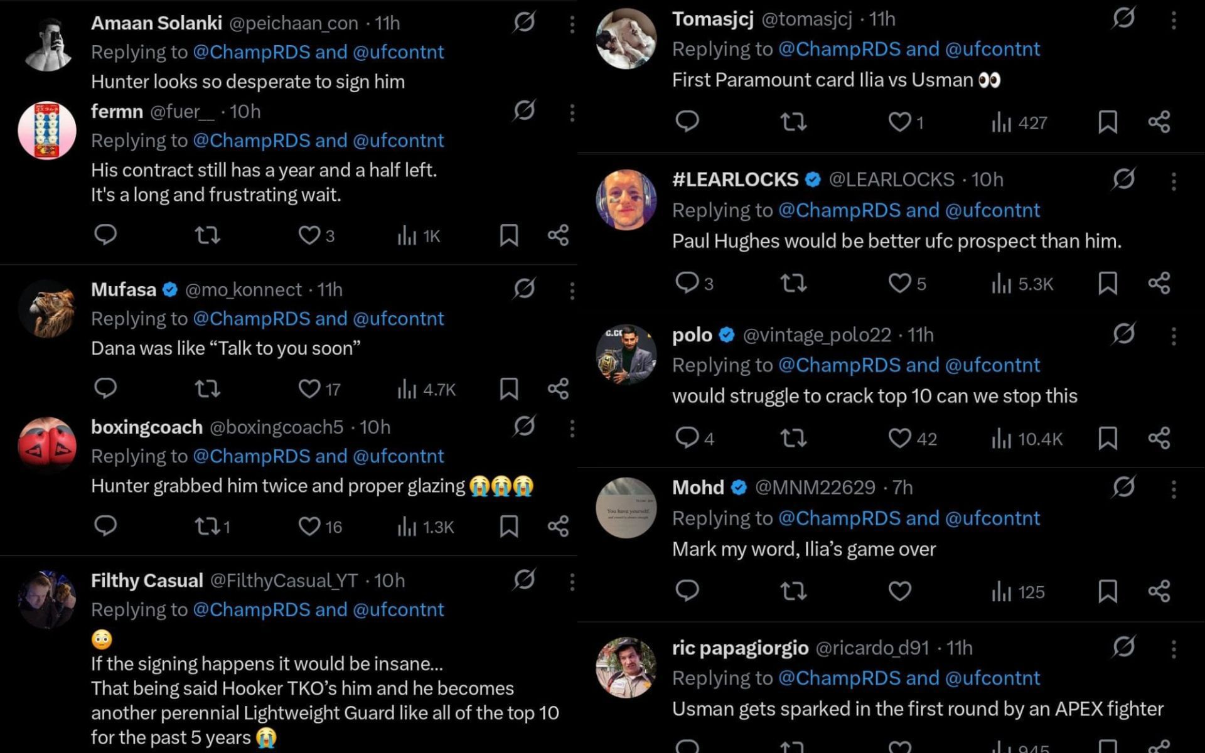This screenshot has width=1205, height=753.
Task: Like Mohd's tweet about Ilia
Action: tap(899, 591)
